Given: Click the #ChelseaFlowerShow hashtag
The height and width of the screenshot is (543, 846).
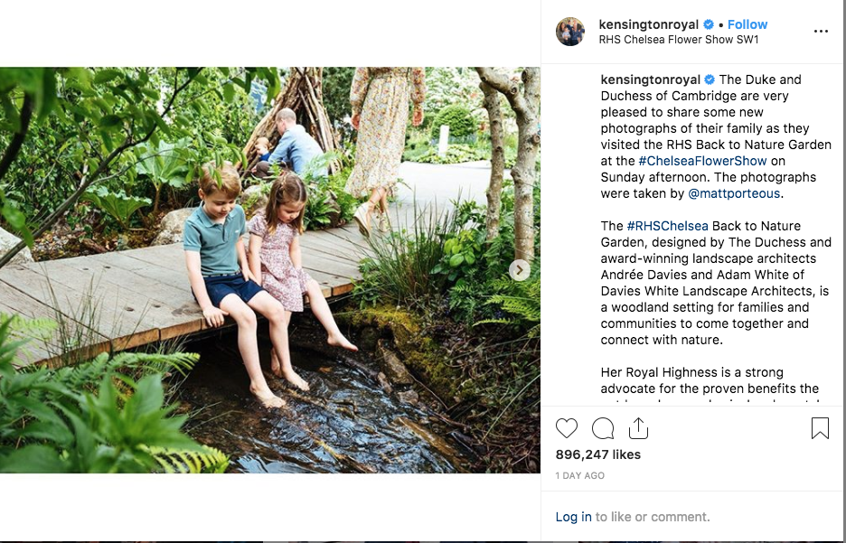Looking at the screenshot, I should click(x=702, y=161).
